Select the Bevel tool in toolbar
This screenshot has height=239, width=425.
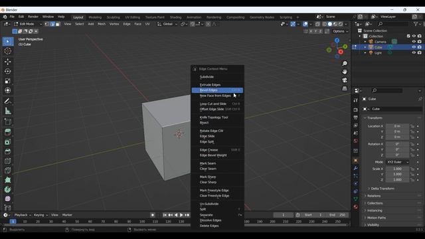pyautogui.click(x=7, y=151)
